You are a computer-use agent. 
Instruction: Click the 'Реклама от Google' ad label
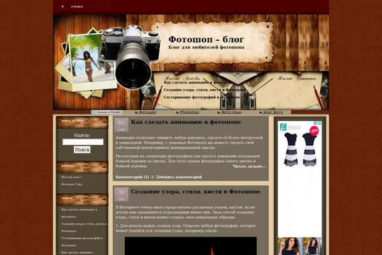(107, 112)
